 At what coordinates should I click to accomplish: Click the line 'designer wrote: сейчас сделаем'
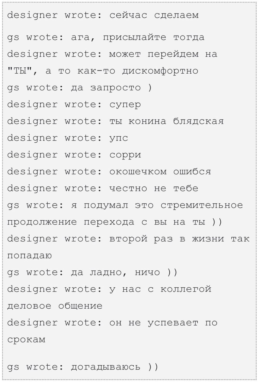(x=103, y=15)
